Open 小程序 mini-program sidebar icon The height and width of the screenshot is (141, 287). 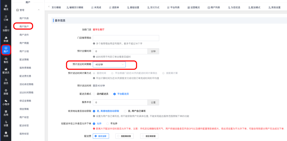pyautogui.click(x=6, y=102)
